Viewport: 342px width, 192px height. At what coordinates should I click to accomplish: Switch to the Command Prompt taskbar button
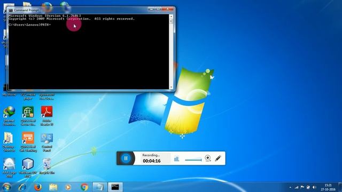[115, 187]
